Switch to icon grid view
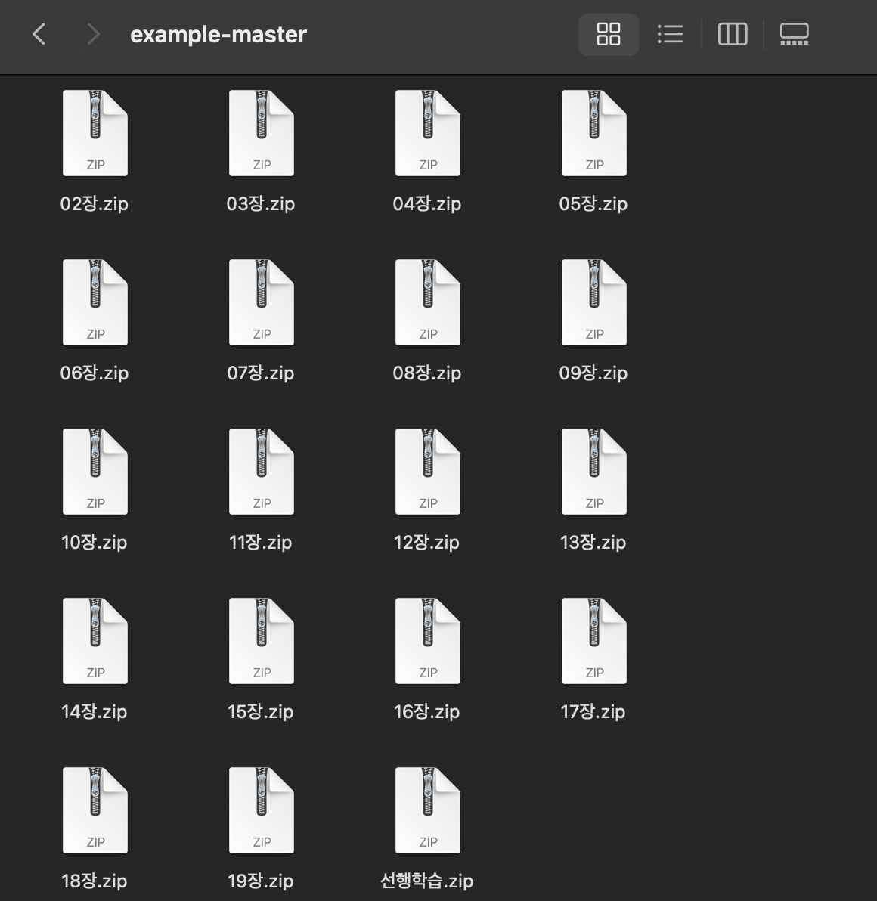 (608, 35)
